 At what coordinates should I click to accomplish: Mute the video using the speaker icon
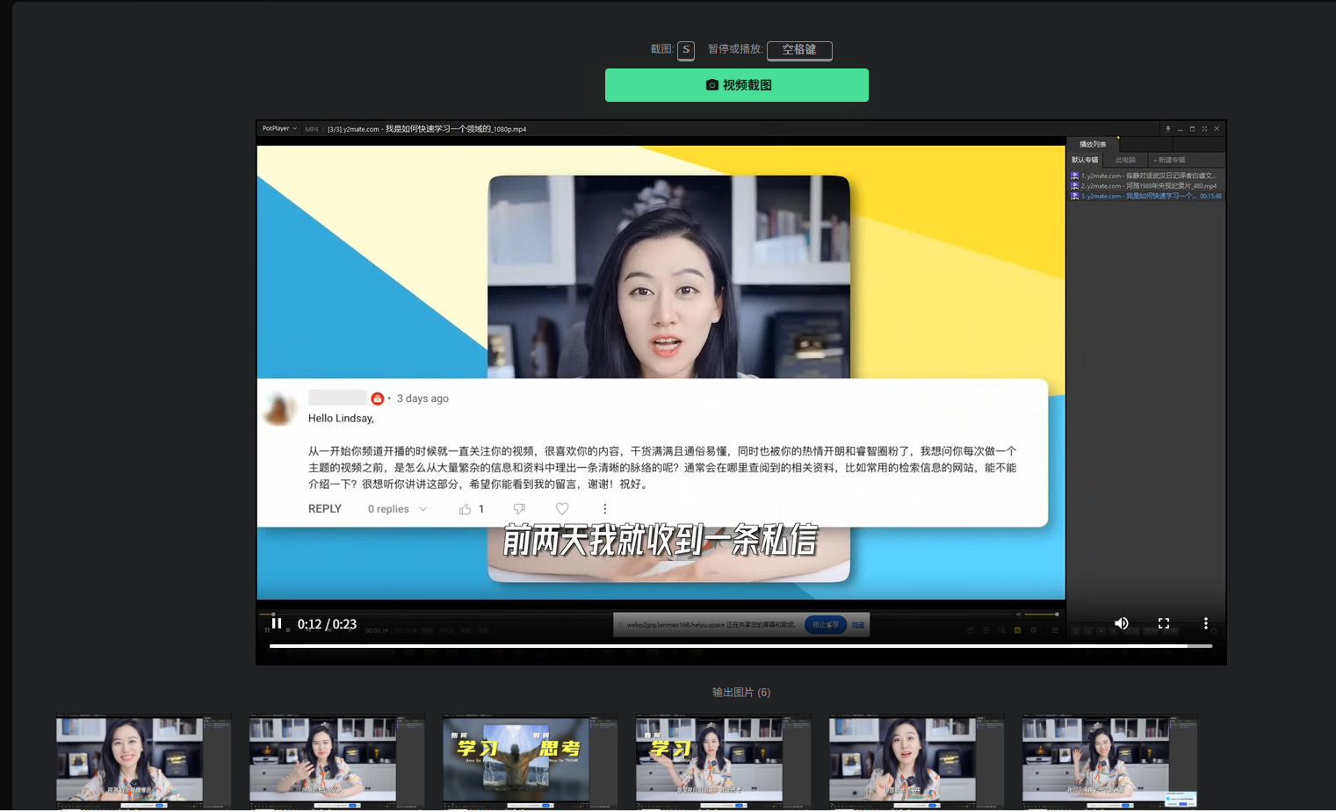pyautogui.click(x=1122, y=623)
